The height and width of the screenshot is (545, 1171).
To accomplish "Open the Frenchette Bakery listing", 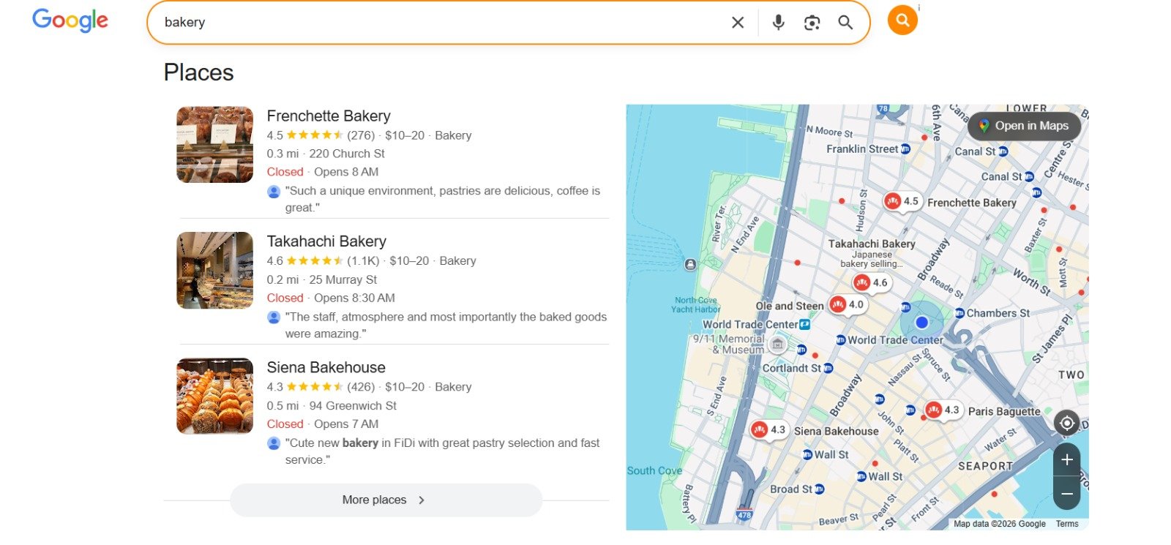I will coord(329,116).
